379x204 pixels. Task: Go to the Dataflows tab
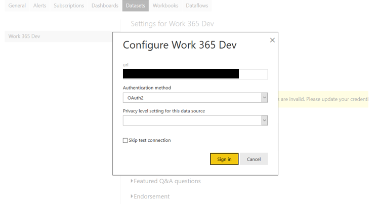click(x=197, y=6)
